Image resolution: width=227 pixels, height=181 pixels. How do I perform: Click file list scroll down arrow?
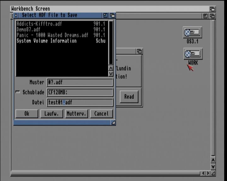click(x=111, y=74)
